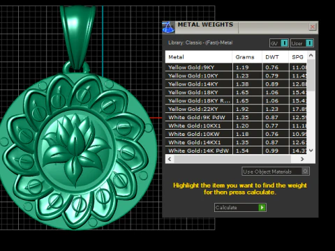
Task: Select the White Gold:10KX1 row
Action: 236,125
